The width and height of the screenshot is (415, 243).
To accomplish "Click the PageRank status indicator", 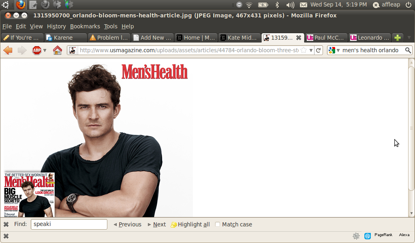I will 383,235.
